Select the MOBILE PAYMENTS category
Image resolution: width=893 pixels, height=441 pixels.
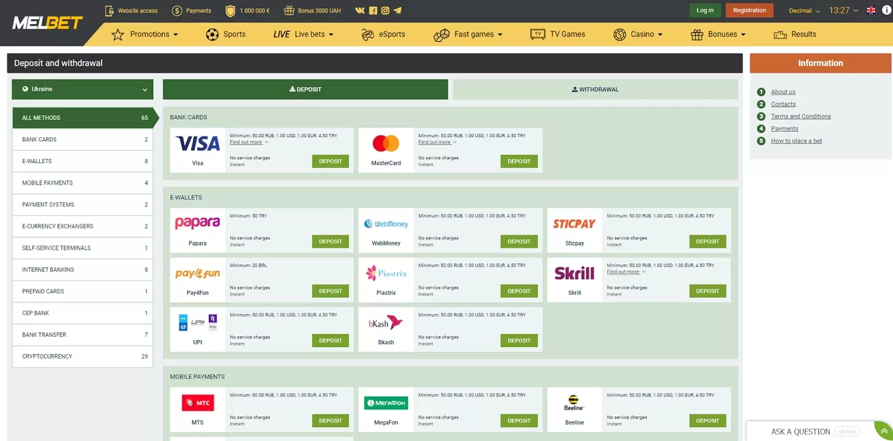(x=82, y=183)
